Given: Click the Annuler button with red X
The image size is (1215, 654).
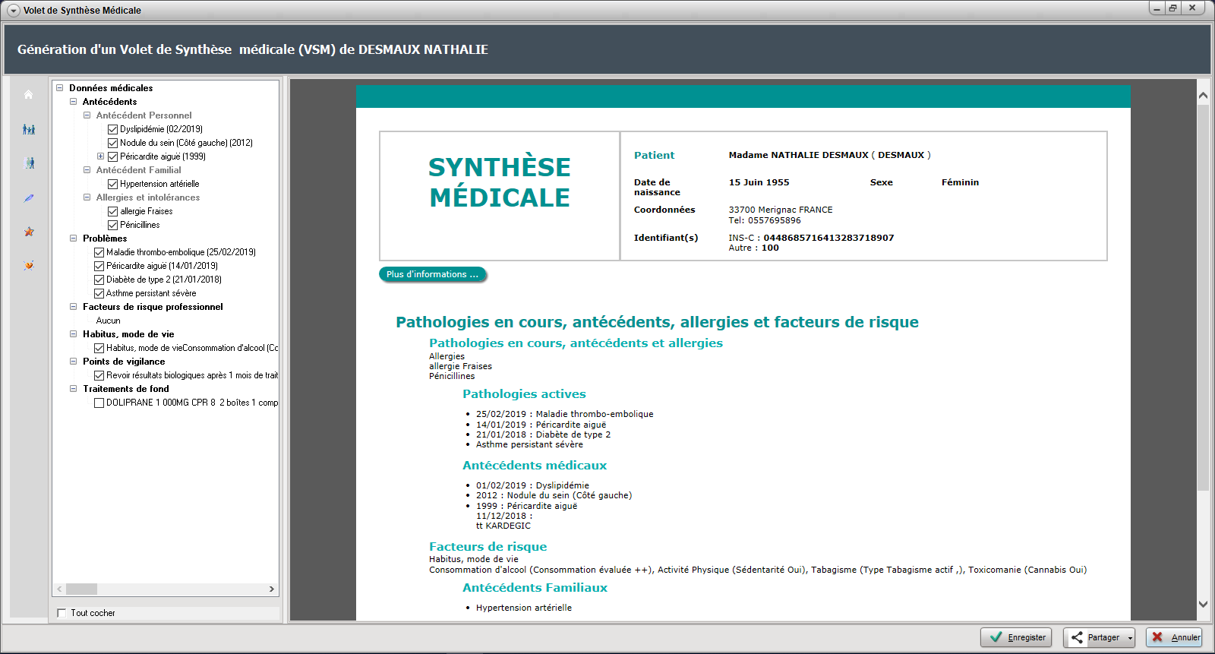Looking at the screenshot, I should pos(1174,637).
